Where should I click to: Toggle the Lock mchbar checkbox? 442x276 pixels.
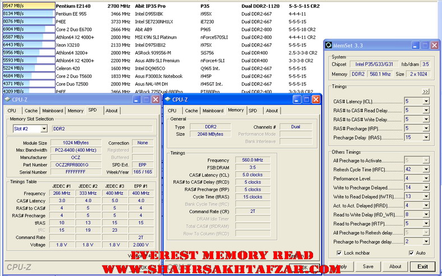[x=339, y=253]
